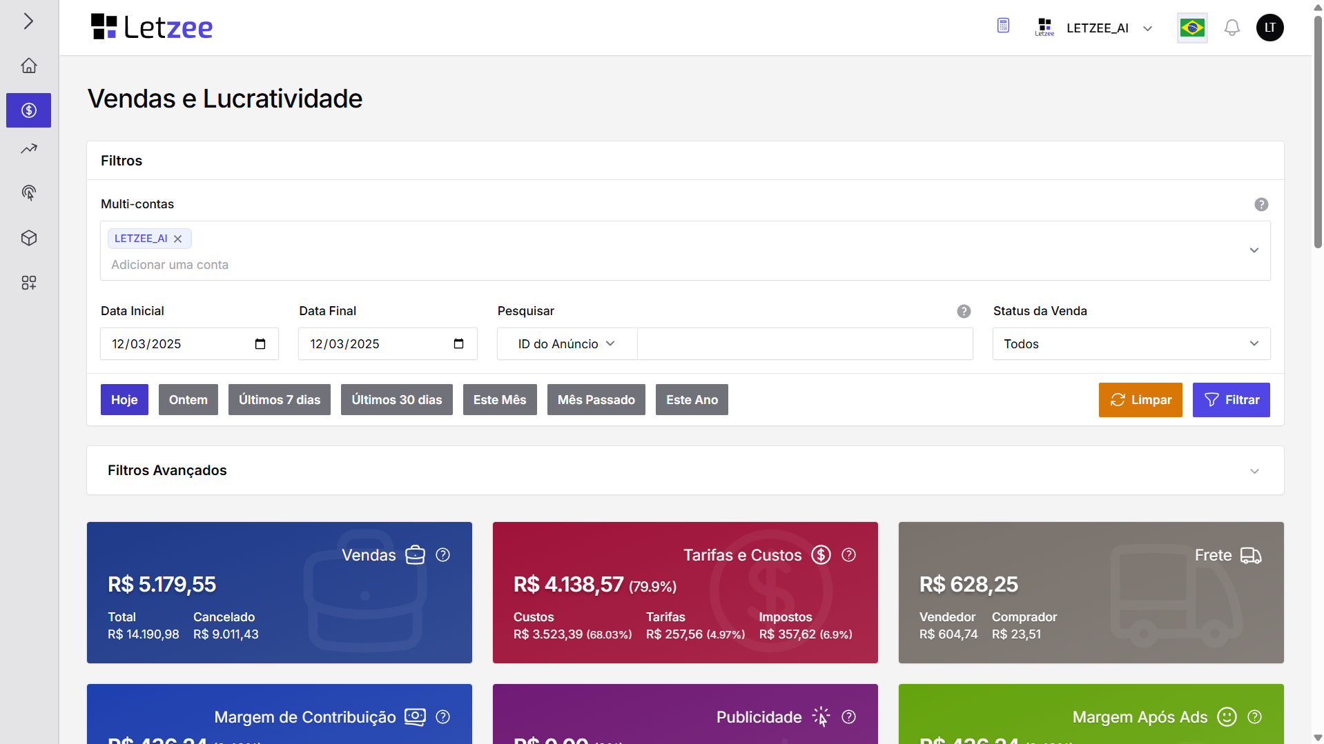The width and height of the screenshot is (1324, 744).
Task: Click the Vendedor R$ 604,74 amount
Action: pos(948,634)
